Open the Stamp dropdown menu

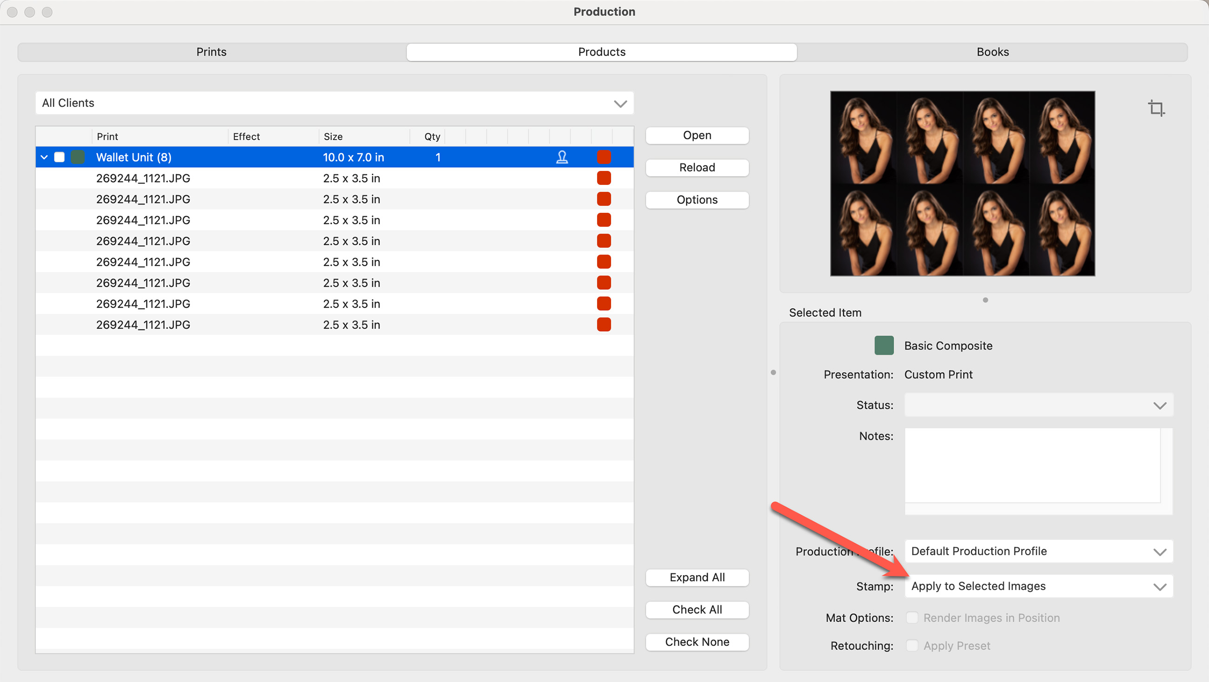tap(1038, 586)
